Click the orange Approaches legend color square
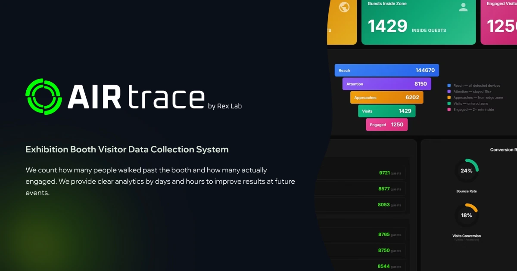The height and width of the screenshot is (271, 517). pyautogui.click(x=449, y=98)
